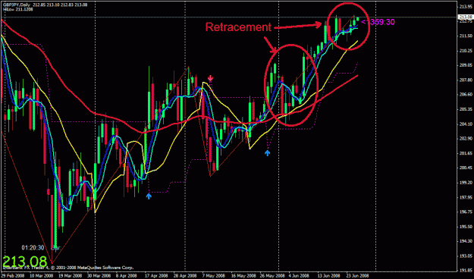Click the blue up arrow near 26 May 2008
The width and height of the screenshot is (474, 279).
click(x=267, y=152)
